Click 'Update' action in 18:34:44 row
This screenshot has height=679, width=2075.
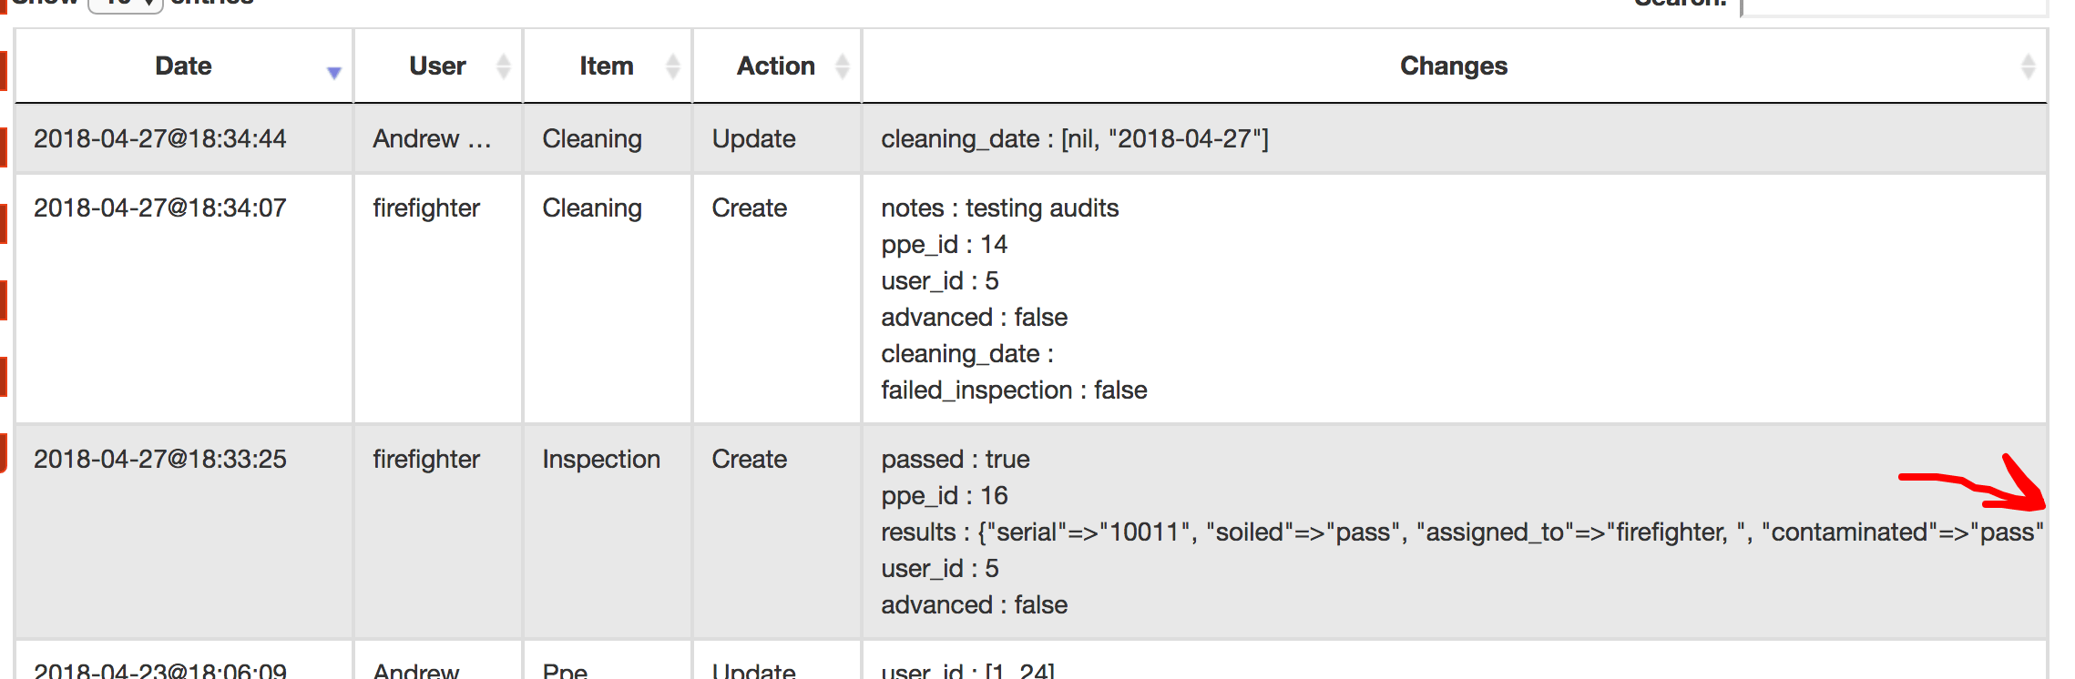click(x=754, y=138)
